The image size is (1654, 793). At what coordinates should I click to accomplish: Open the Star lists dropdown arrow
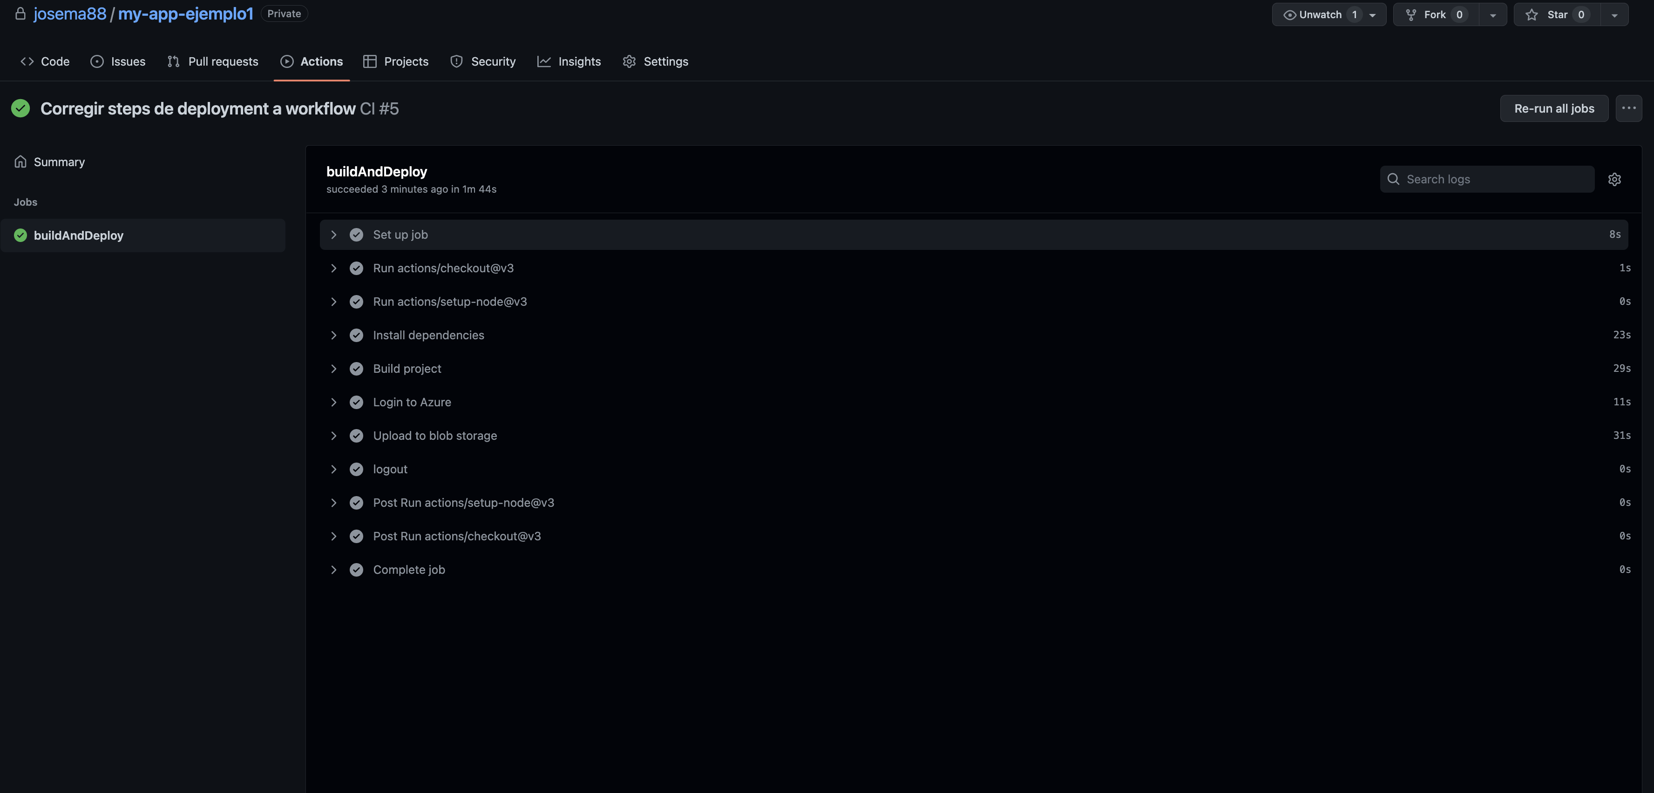(x=1613, y=14)
